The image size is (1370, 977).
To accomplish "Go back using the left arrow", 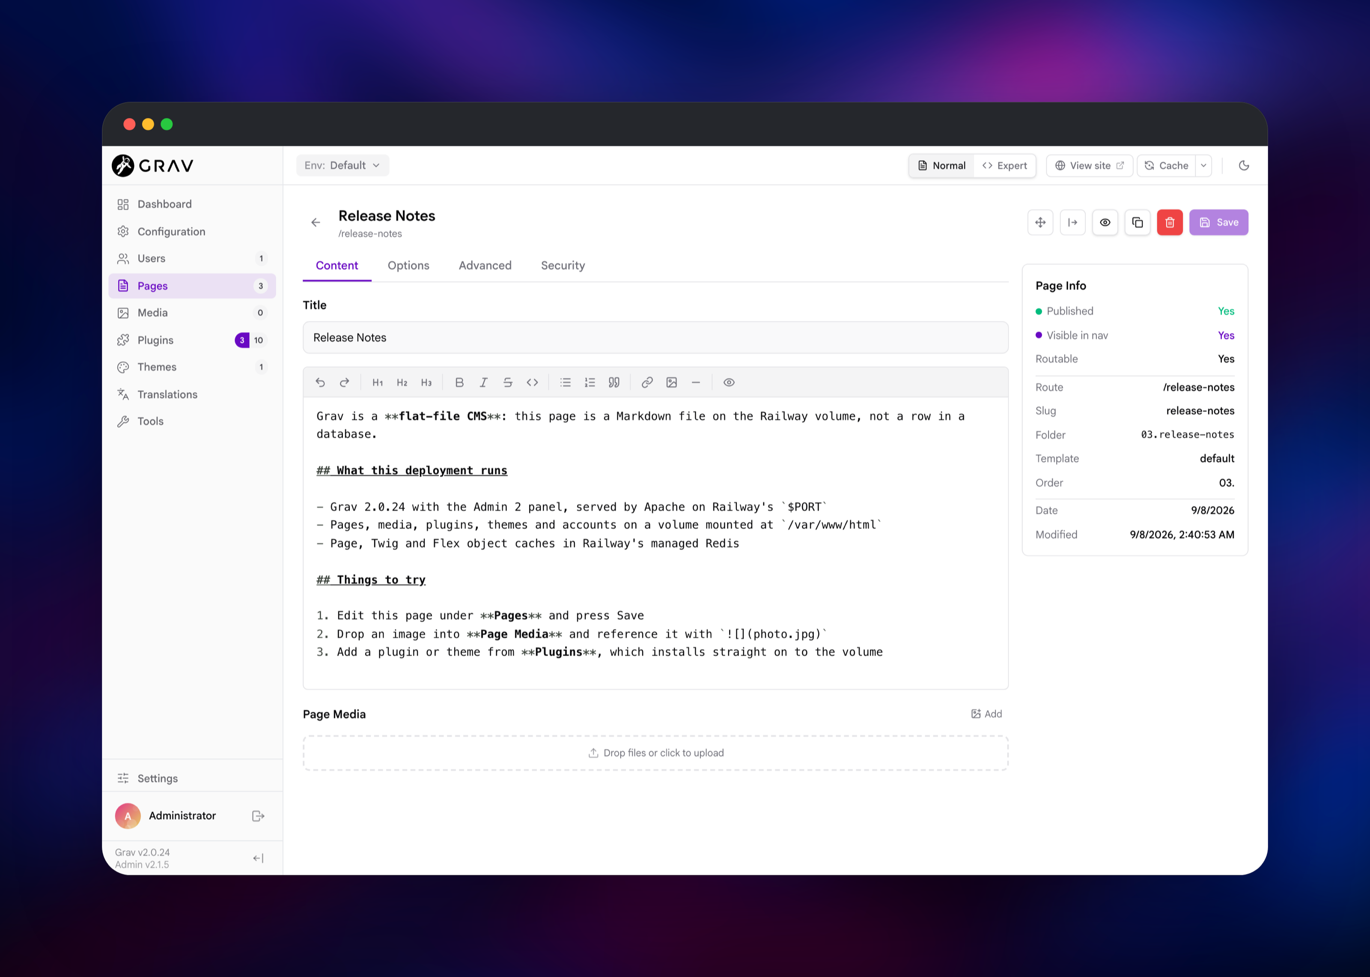I will point(316,223).
